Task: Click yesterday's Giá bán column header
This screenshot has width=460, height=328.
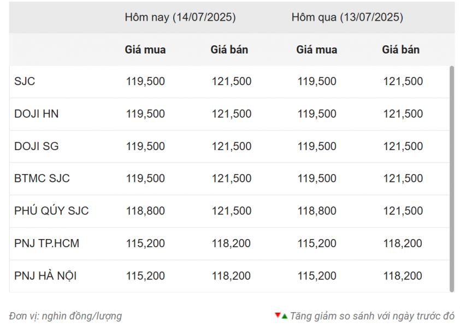Action: (400, 50)
